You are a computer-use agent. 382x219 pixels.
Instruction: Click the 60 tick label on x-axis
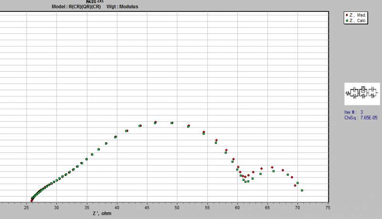click(x=237, y=208)
